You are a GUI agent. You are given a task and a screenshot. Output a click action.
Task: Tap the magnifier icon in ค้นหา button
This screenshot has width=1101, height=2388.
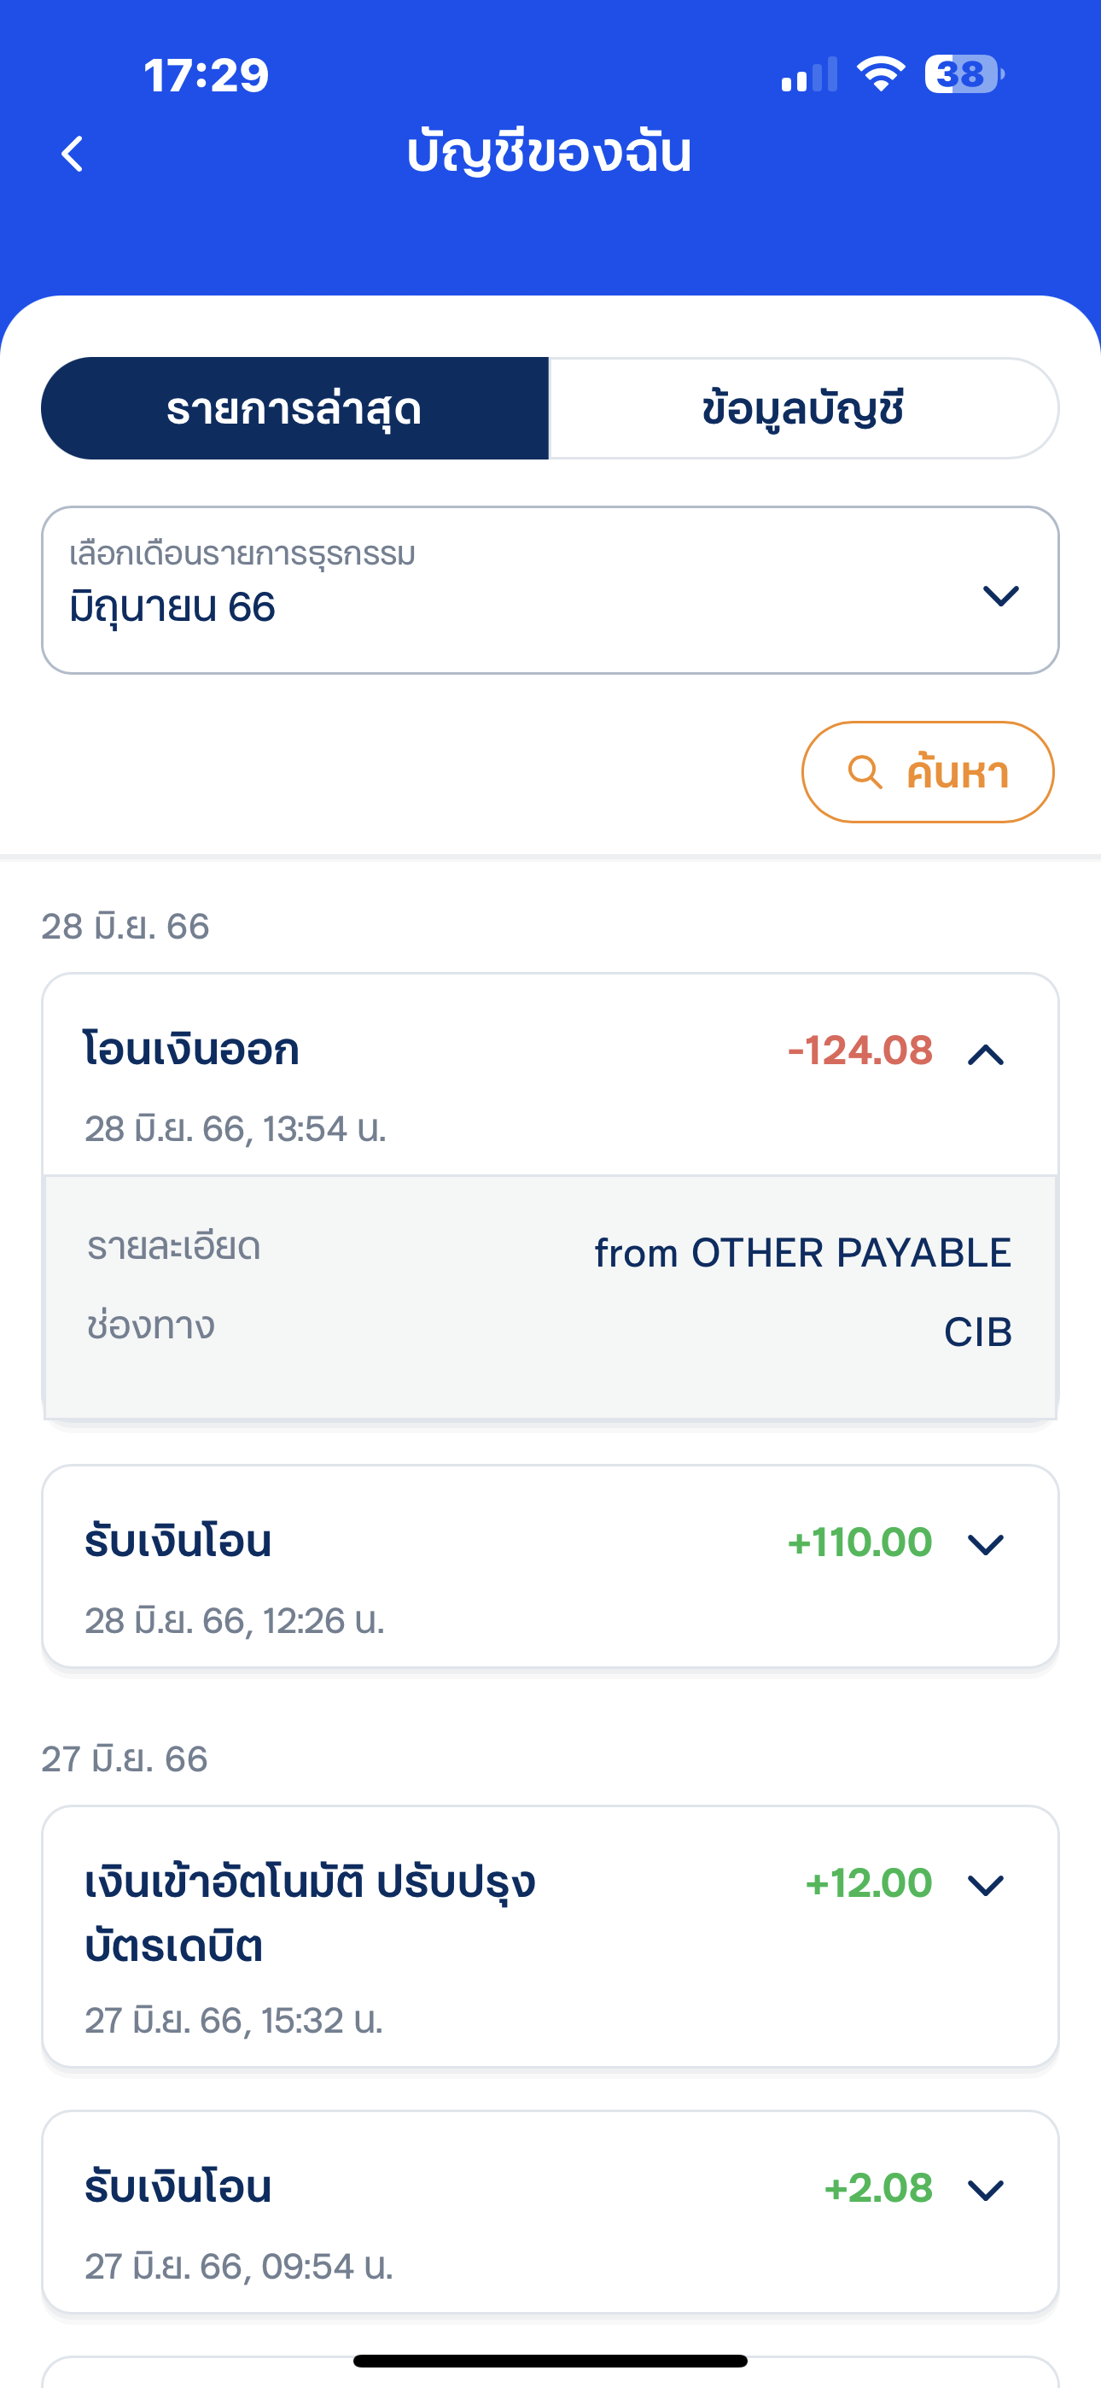point(865,772)
